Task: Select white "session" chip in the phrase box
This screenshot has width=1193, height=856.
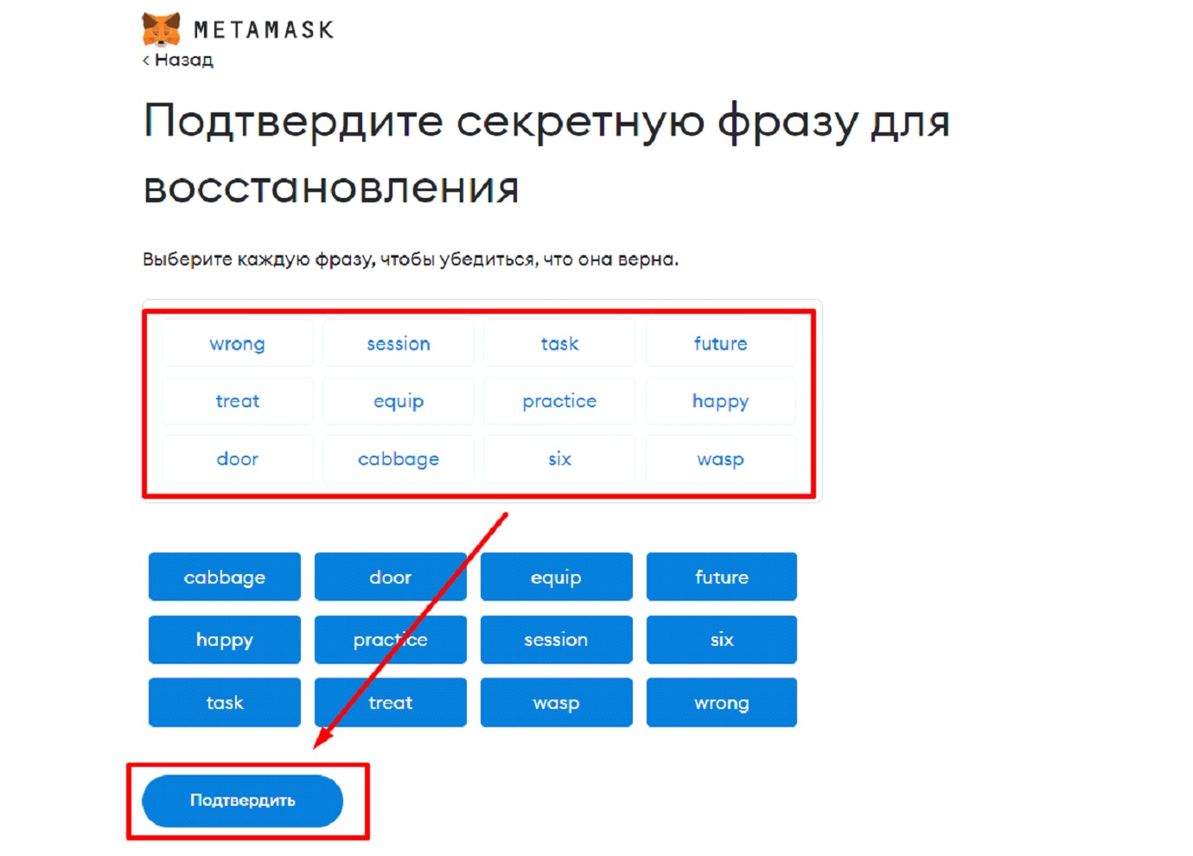Action: [x=399, y=343]
